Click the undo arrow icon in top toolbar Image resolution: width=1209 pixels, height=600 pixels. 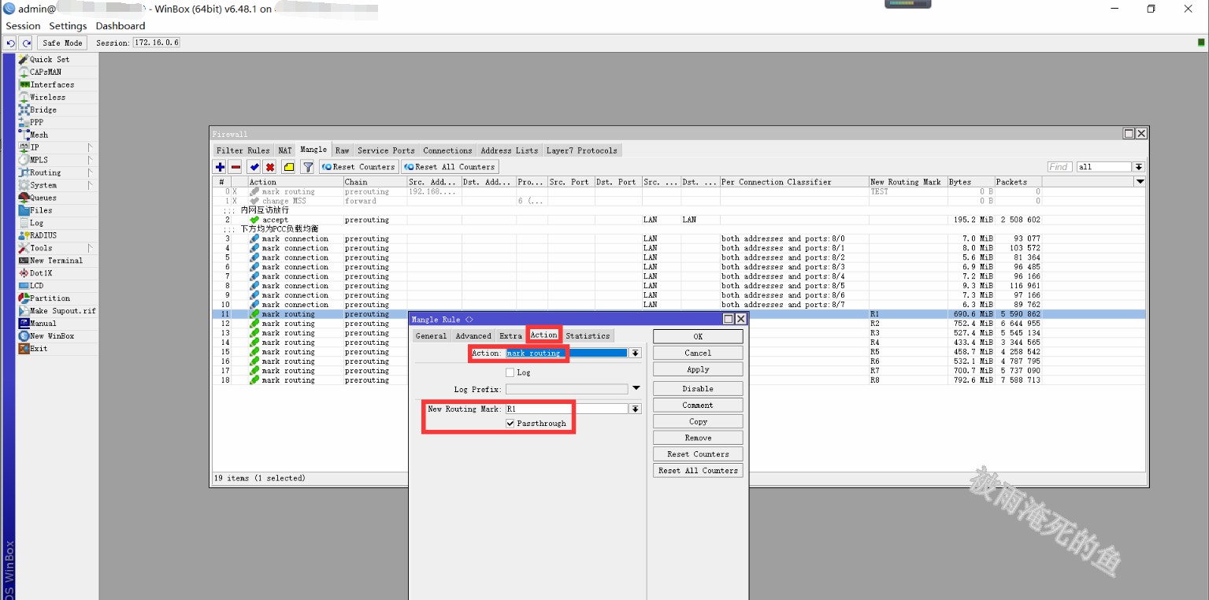click(11, 43)
